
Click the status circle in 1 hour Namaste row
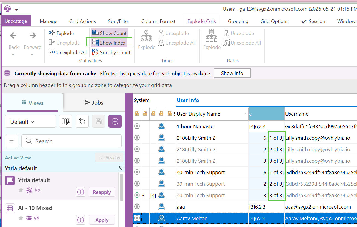tap(137, 126)
